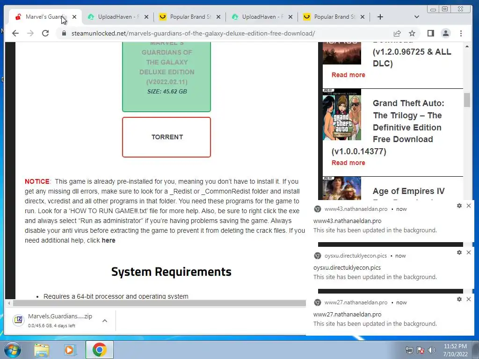
Task: Click the network tray icon
Action: pyautogui.click(x=409, y=350)
